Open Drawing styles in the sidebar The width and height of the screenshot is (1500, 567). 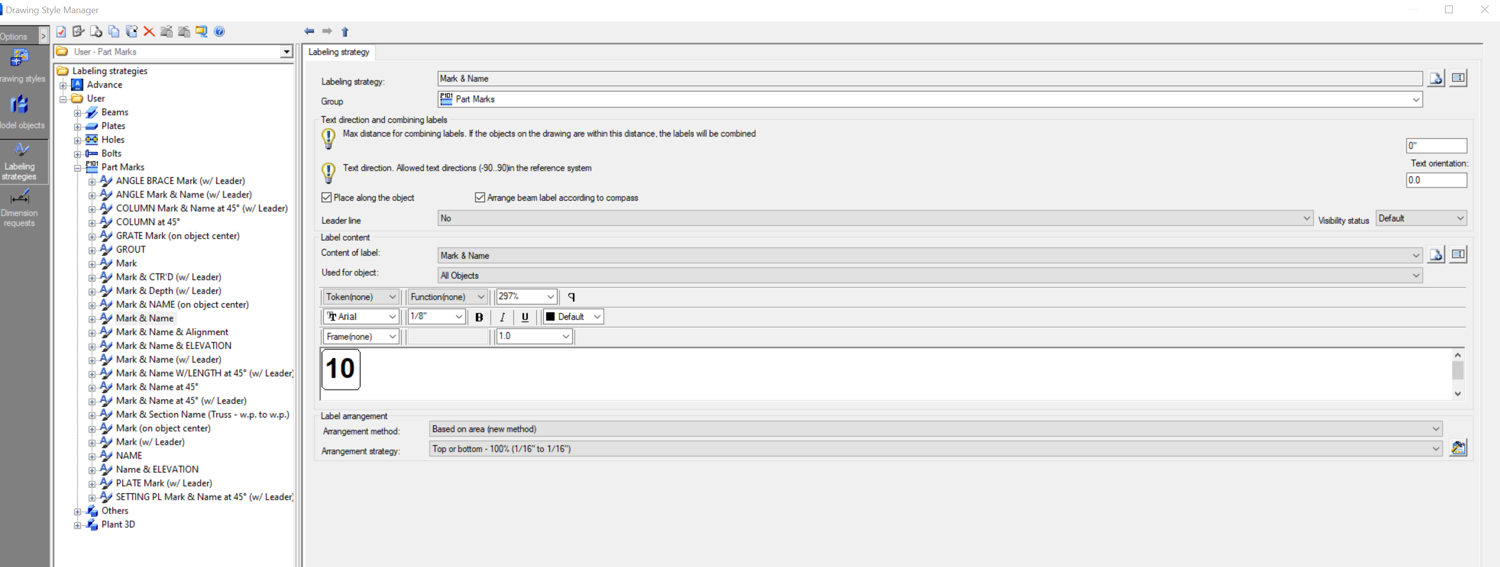pyautogui.click(x=21, y=66)
